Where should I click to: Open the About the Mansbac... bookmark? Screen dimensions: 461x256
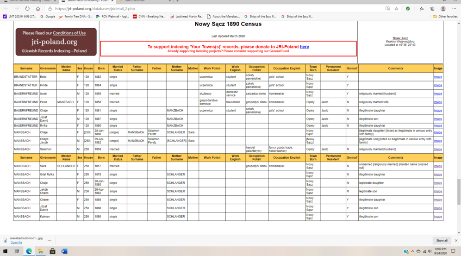pyautogui.click(x=224, y=17)
